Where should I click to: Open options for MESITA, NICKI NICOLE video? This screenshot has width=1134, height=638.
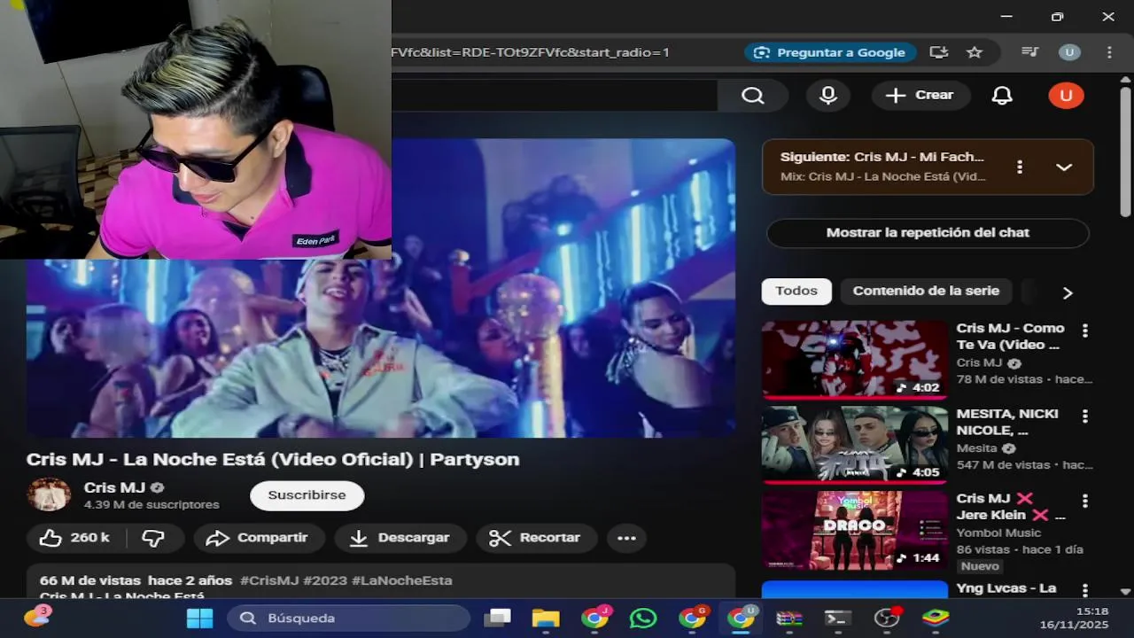coord(1084,416)
